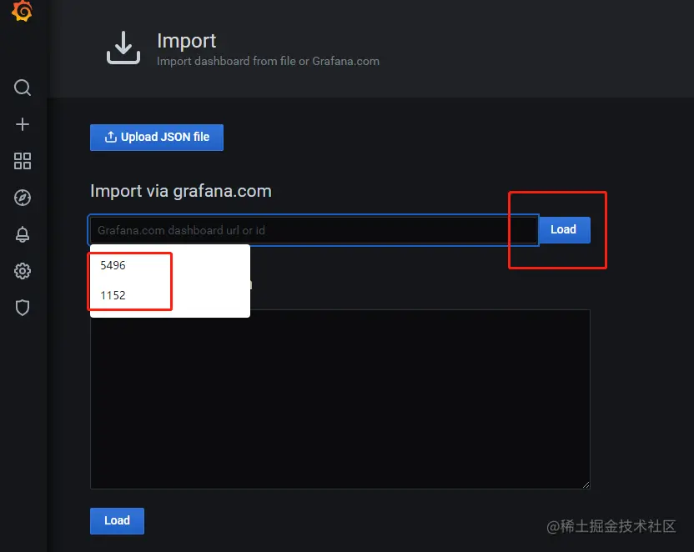The image size is (694, 552).
Task: Open the Search dashboards icon
Action: pos(23,88)
